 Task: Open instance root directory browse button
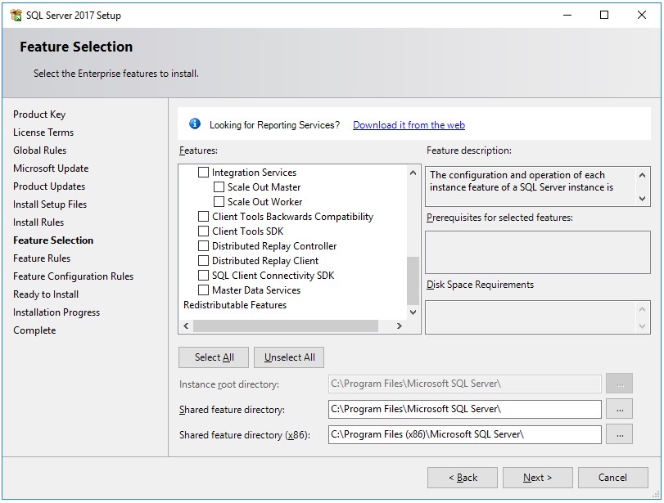(x=619, y=384)
